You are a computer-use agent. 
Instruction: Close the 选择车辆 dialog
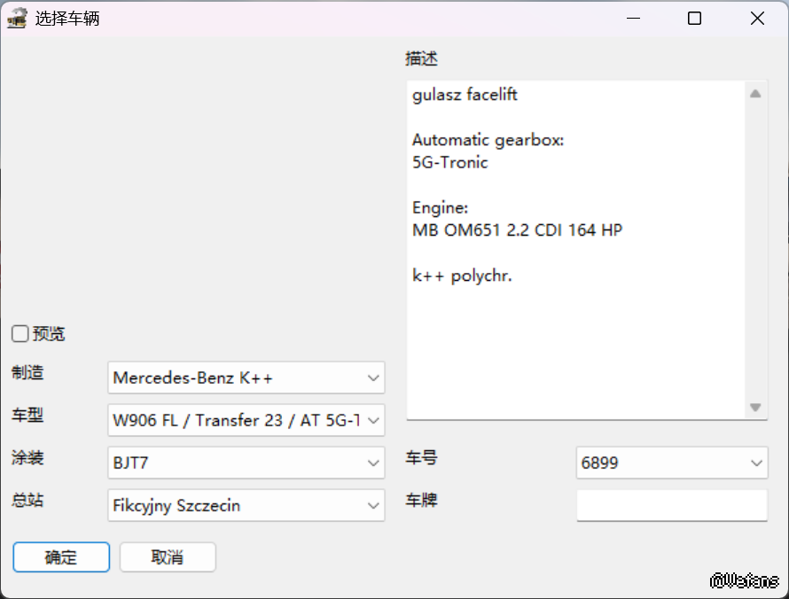(757, 19)
